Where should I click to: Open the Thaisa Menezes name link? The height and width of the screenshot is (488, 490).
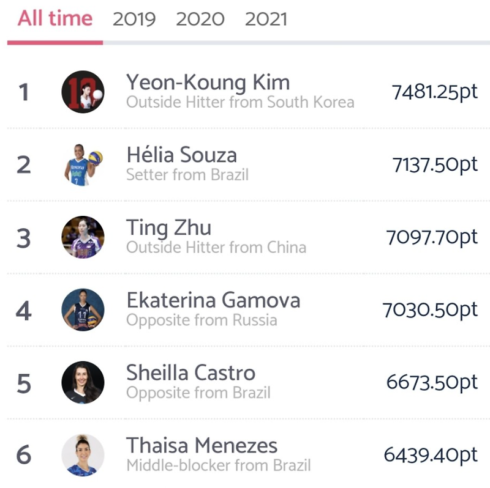pyautogui.click(x=202, y=445)
